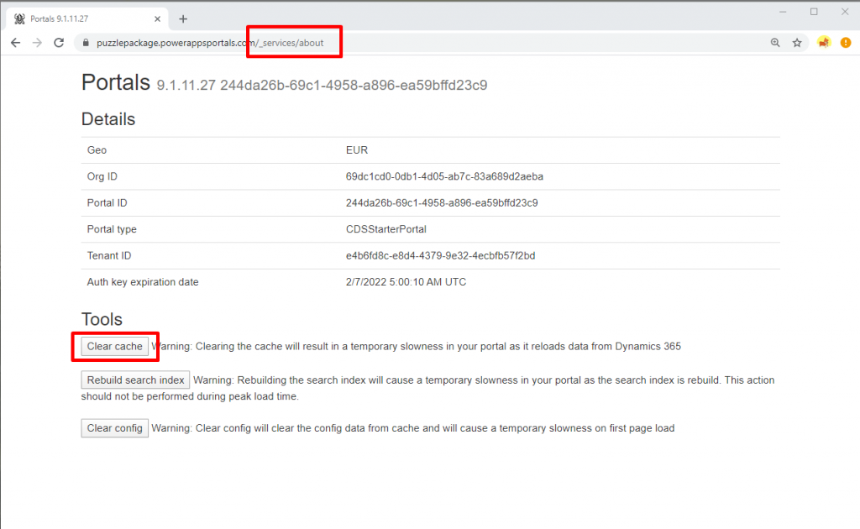The width and height of the screenshot is (860, 529).
Task: Select Portal ID value in Details table
Action: point(442,203)
